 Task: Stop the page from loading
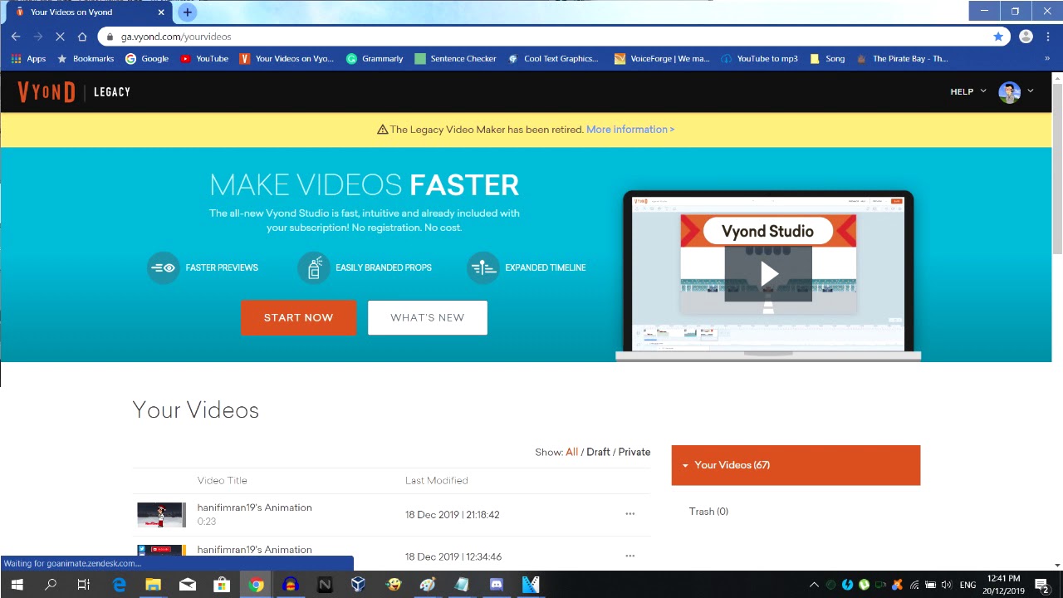(x=60, y=37)
